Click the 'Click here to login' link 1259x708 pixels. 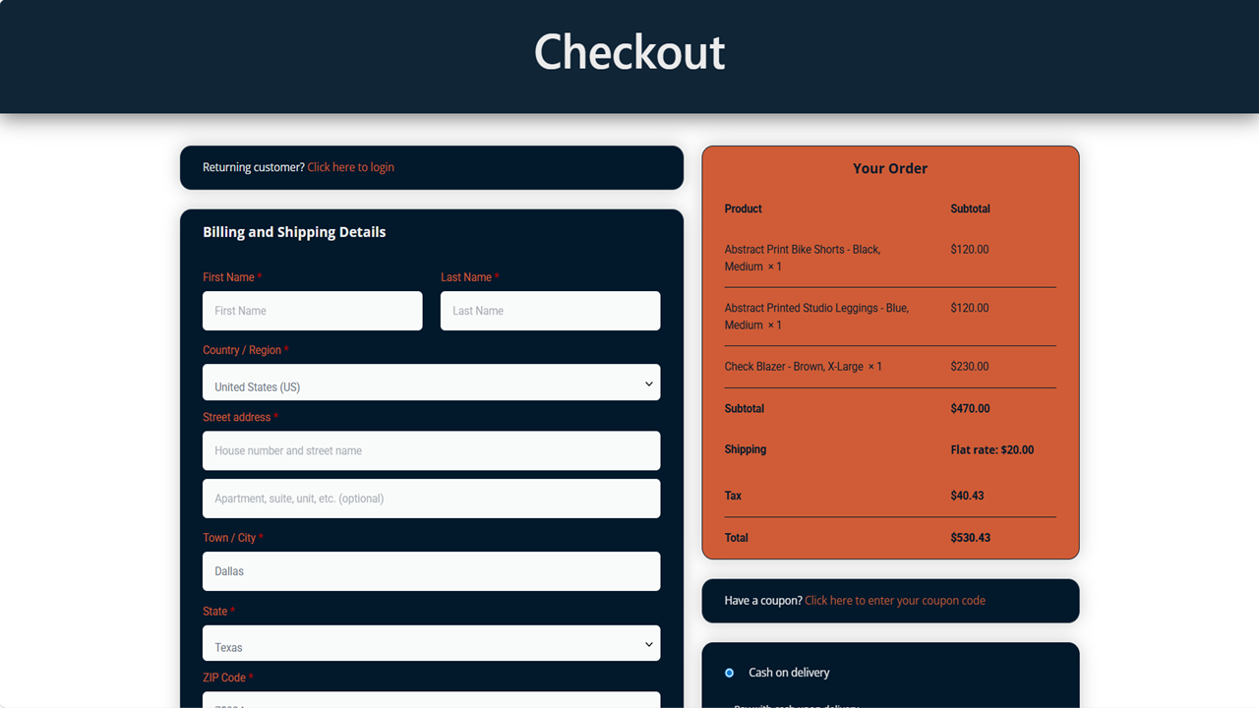[x=350, y=167]
